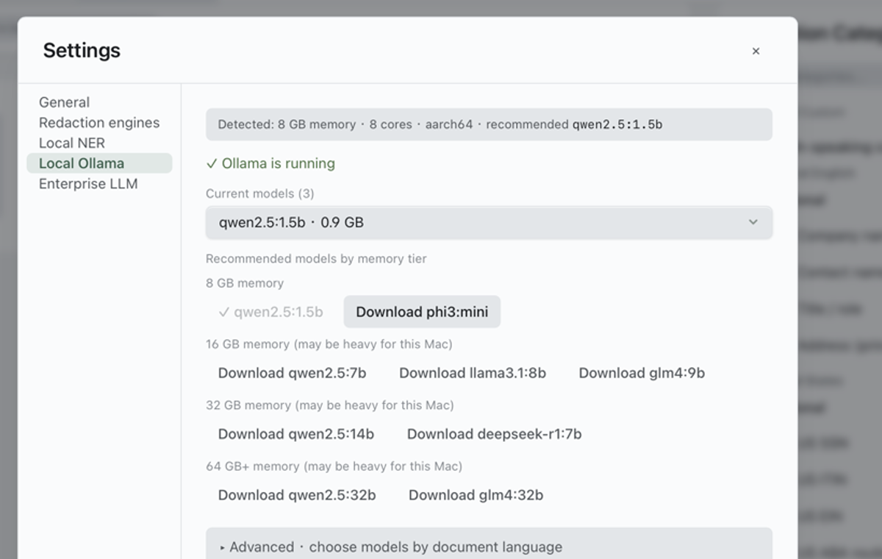The height and width of the screenshot is (559, 882).
Task: Download the qwen2.5:7b model
Action: [292, 373]
